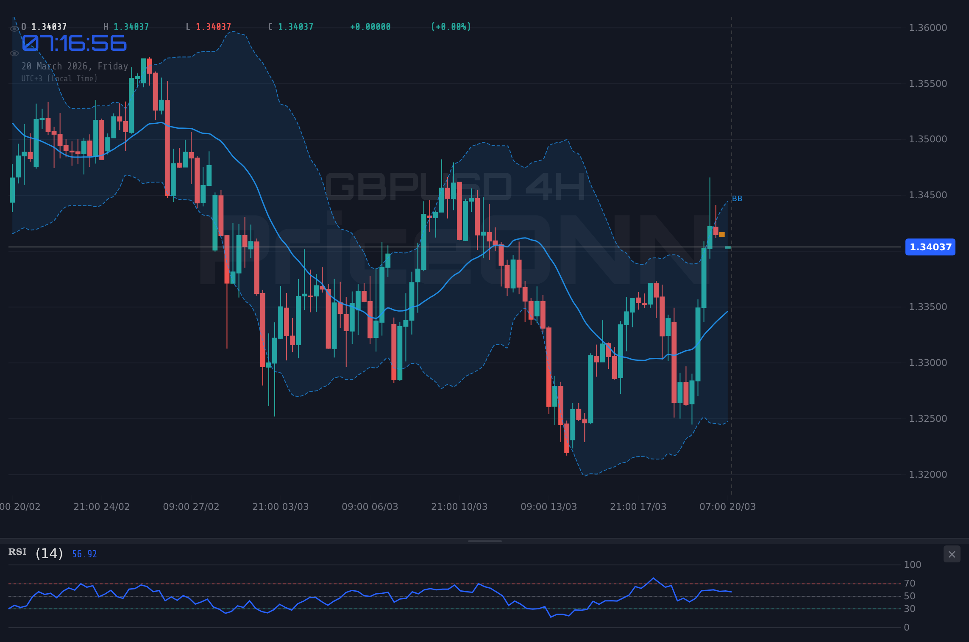Image resolution: width=969 pixels, height=642 pixels.
Task: Click the RSI value 56.92 link
Action: [84, 553]
